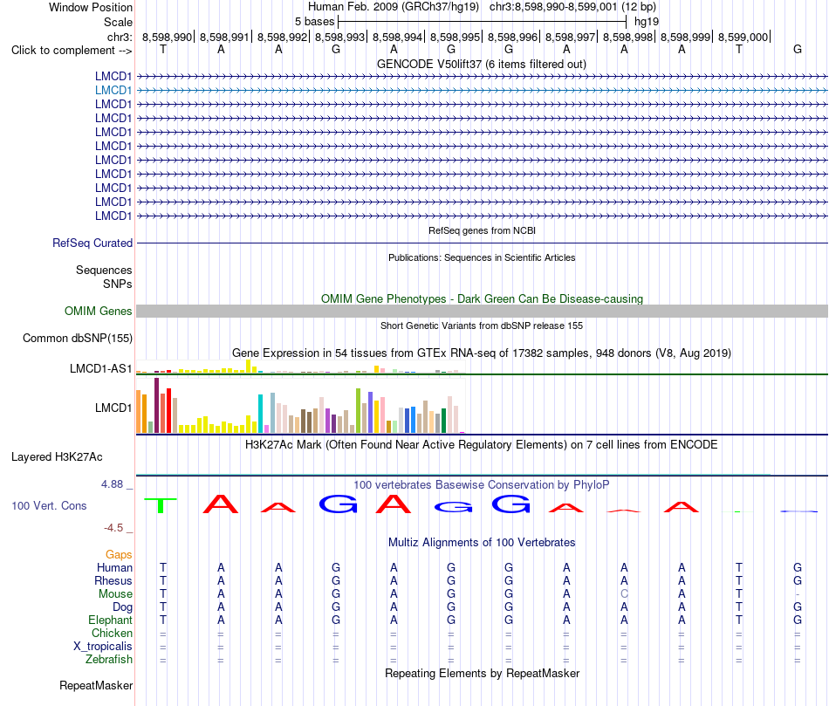The width and height of the screenshot is (829, 706).
Task: Click the light-blue LMCD1 transcript label
Action: (x=113, y=90)
